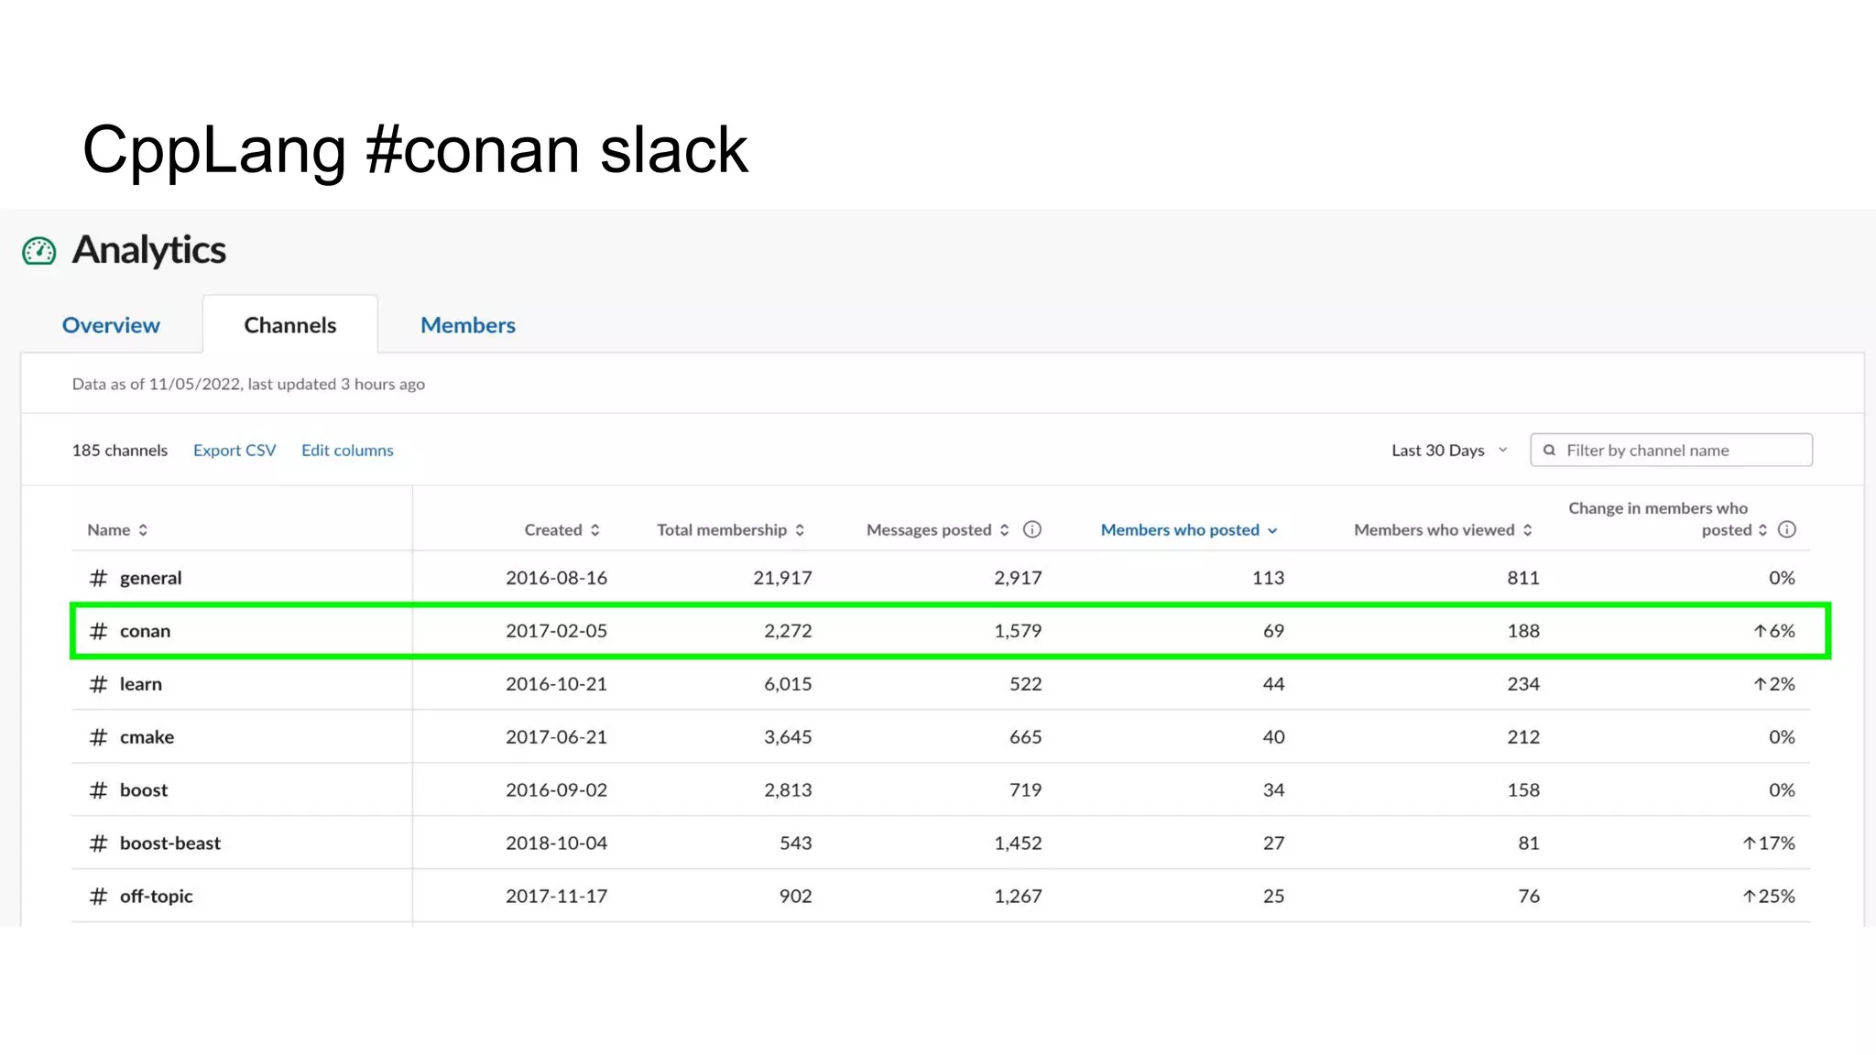Toggle Members who posted sort chevron

pos(1272,531)
